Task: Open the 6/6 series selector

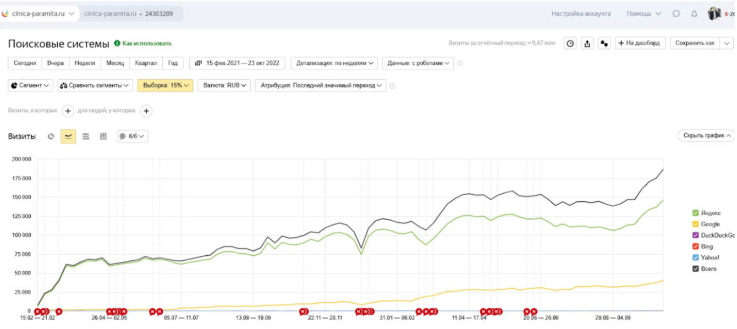Action: (x=133, y=136)
